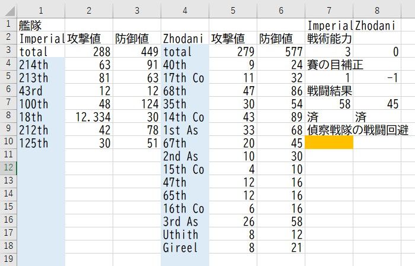Click the select-all corner triangle
Viewport: 415px width, 266px height.
(x=10, y=11)
